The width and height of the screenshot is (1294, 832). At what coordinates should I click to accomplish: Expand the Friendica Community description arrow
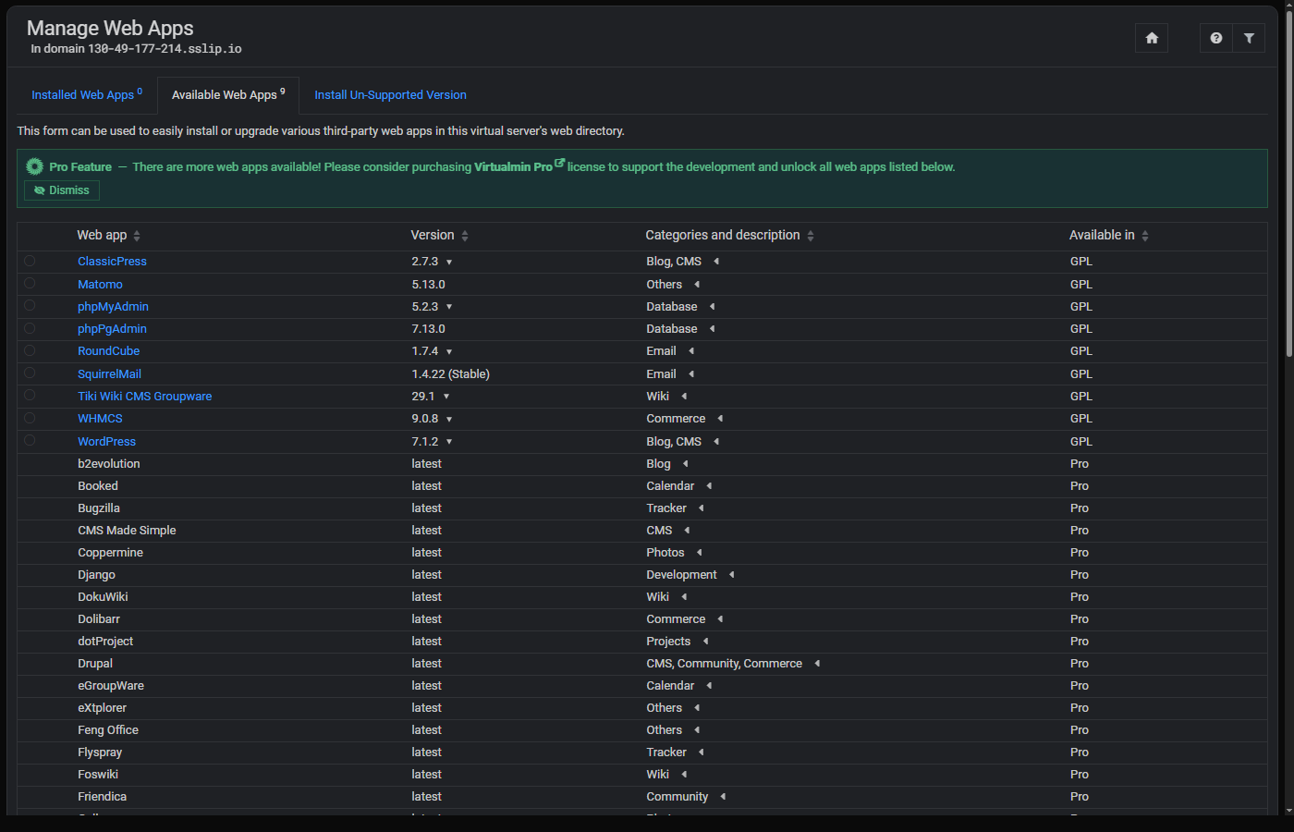(723, 797)
